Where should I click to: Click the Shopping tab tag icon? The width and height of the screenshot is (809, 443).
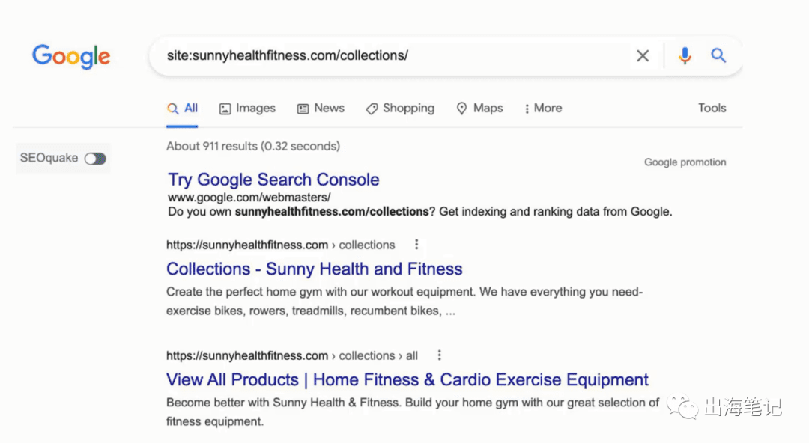click(372, 109)
